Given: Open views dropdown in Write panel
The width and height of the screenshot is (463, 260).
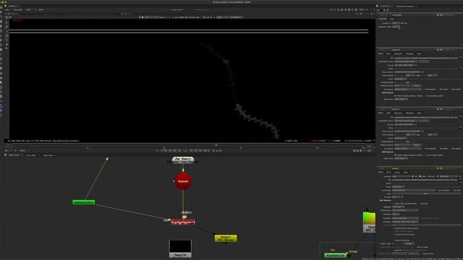Looking at the screenshot, I should coord(425,194).
